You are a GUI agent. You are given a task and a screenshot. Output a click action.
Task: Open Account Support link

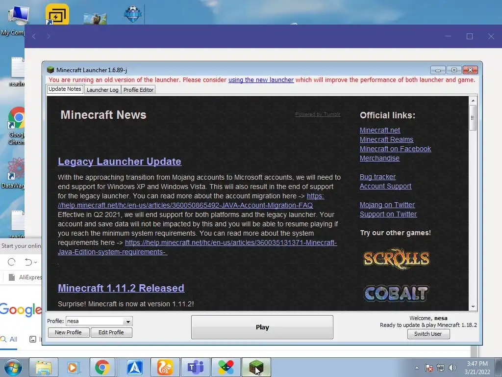coord(385,186)
